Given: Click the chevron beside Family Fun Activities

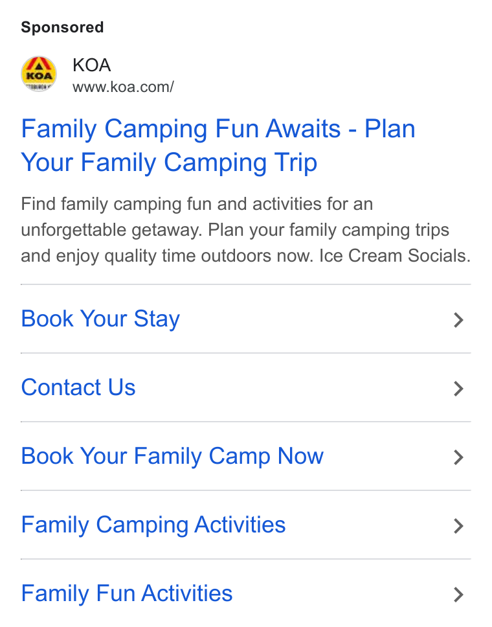Looking at the screenshot, I should [458, 595].
